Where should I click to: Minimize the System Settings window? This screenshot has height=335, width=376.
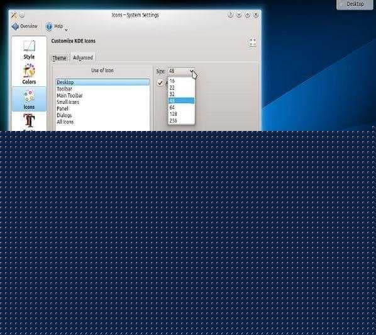(x=239, y=15)
